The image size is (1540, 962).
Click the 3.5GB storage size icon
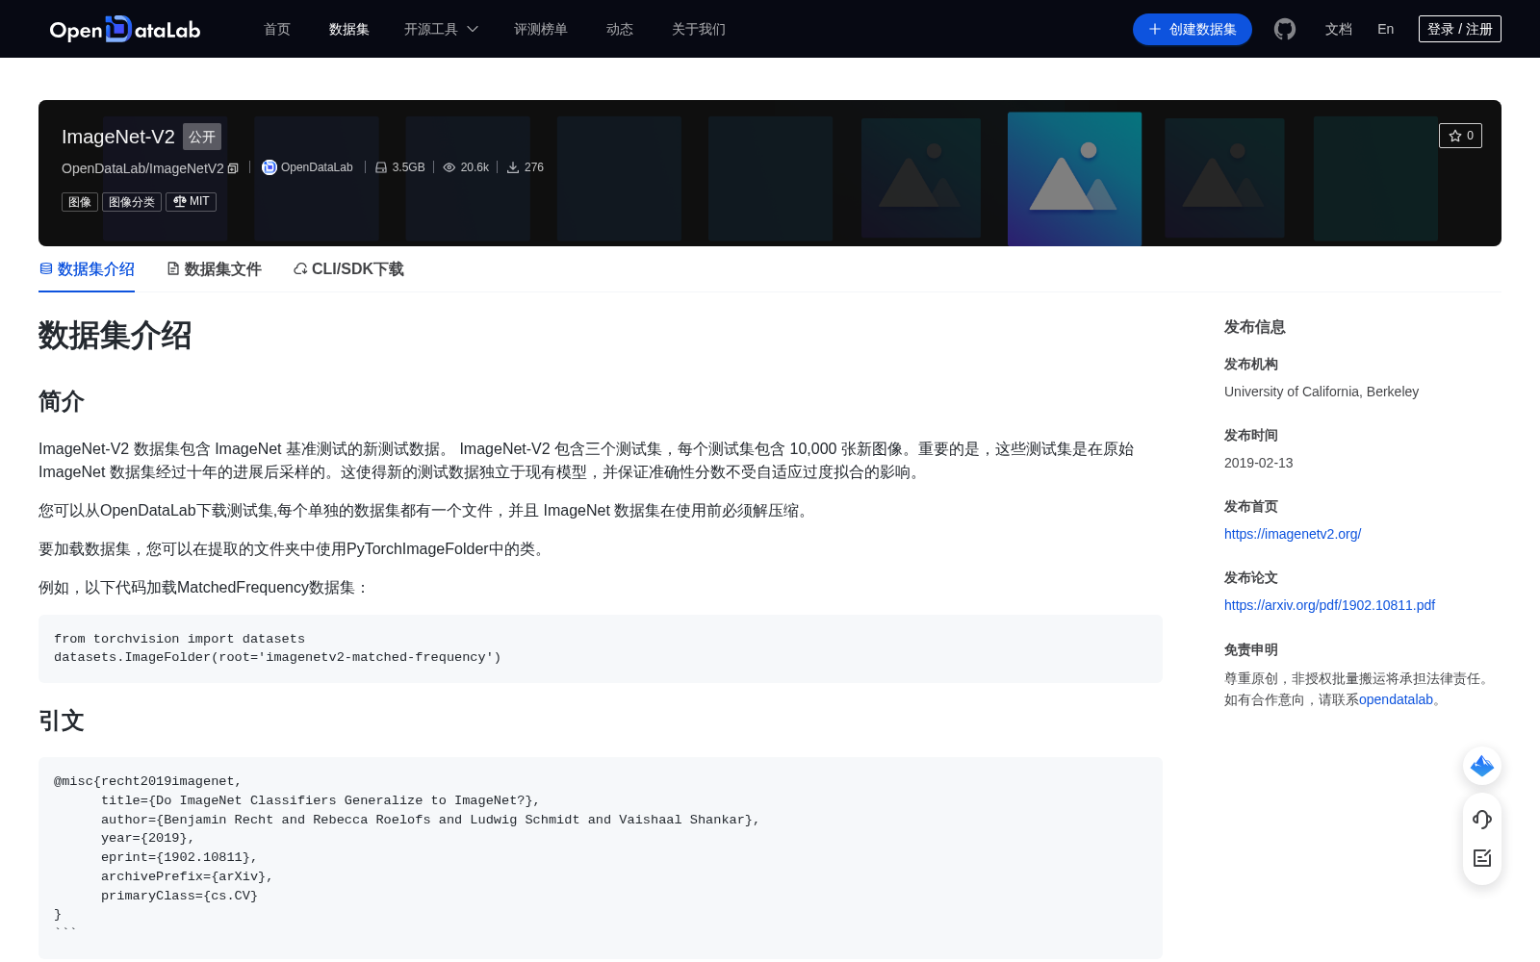(x=381, y=167)
